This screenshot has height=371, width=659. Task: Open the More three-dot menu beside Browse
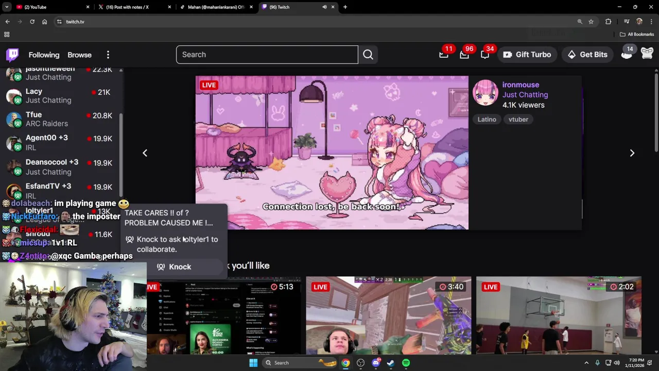(108, 55)
